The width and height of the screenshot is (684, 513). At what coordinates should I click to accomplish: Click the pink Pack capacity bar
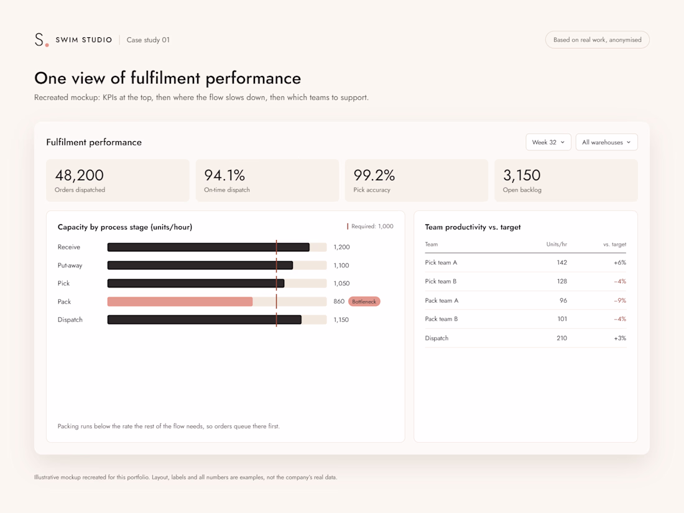click(x=180, y=302)
